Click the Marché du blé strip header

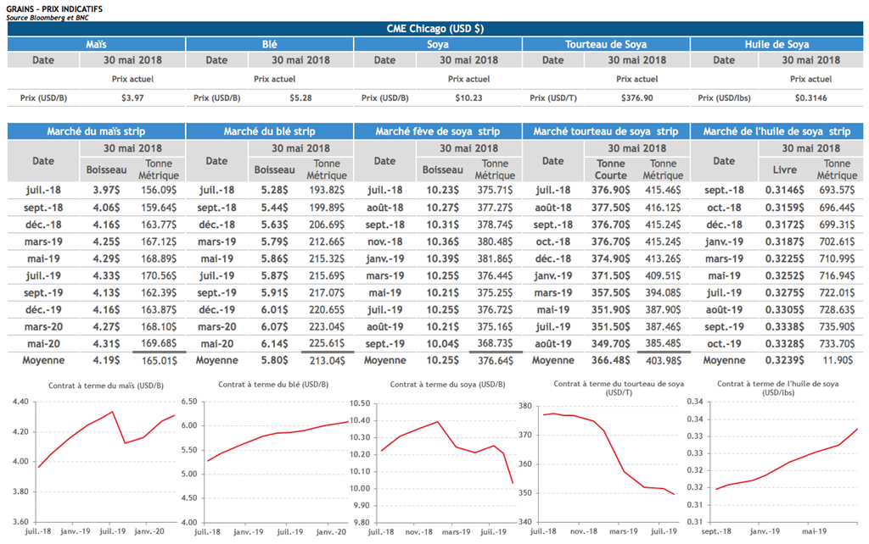269,131
